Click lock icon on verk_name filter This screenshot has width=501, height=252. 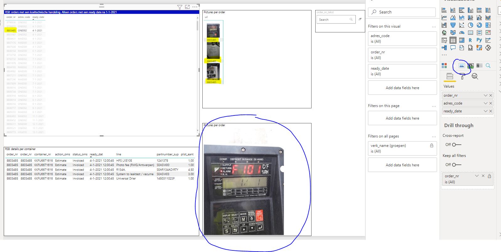(x=432, y=145)
